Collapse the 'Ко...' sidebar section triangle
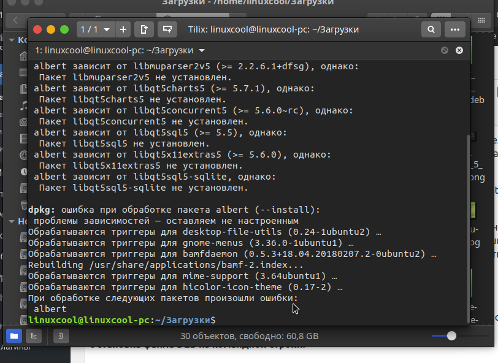 coord(12,40)
